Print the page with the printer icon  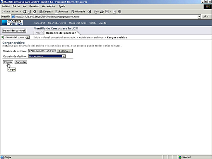[x=102, y=12]
